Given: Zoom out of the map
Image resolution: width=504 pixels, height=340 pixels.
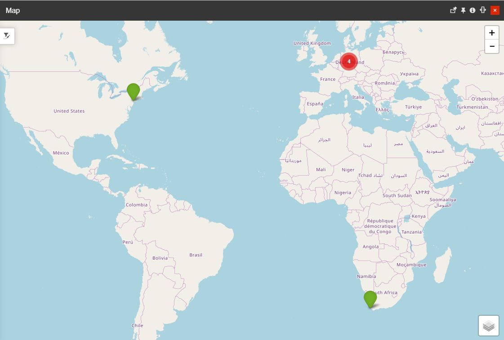Looking at the screenshot, I should 492,46.
